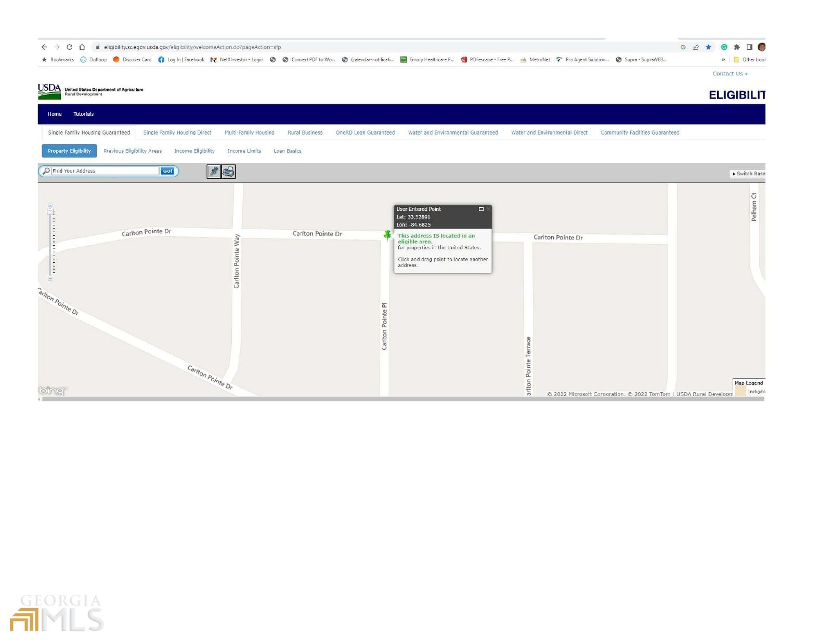Toggle the browser side panel icon
Screen dimensions: 832x642
[x=749, y=47]
